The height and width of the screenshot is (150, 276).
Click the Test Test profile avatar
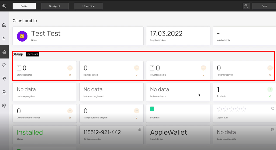click(x=22, y=36)
